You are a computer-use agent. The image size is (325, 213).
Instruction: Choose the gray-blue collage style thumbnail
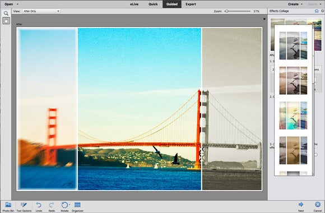coord(293,45)
